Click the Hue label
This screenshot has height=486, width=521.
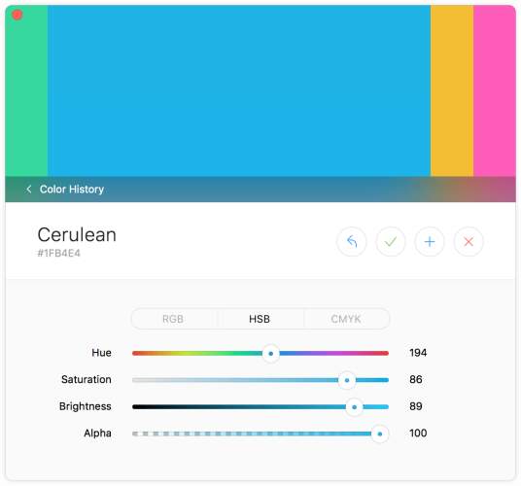[x=101, y=353]
